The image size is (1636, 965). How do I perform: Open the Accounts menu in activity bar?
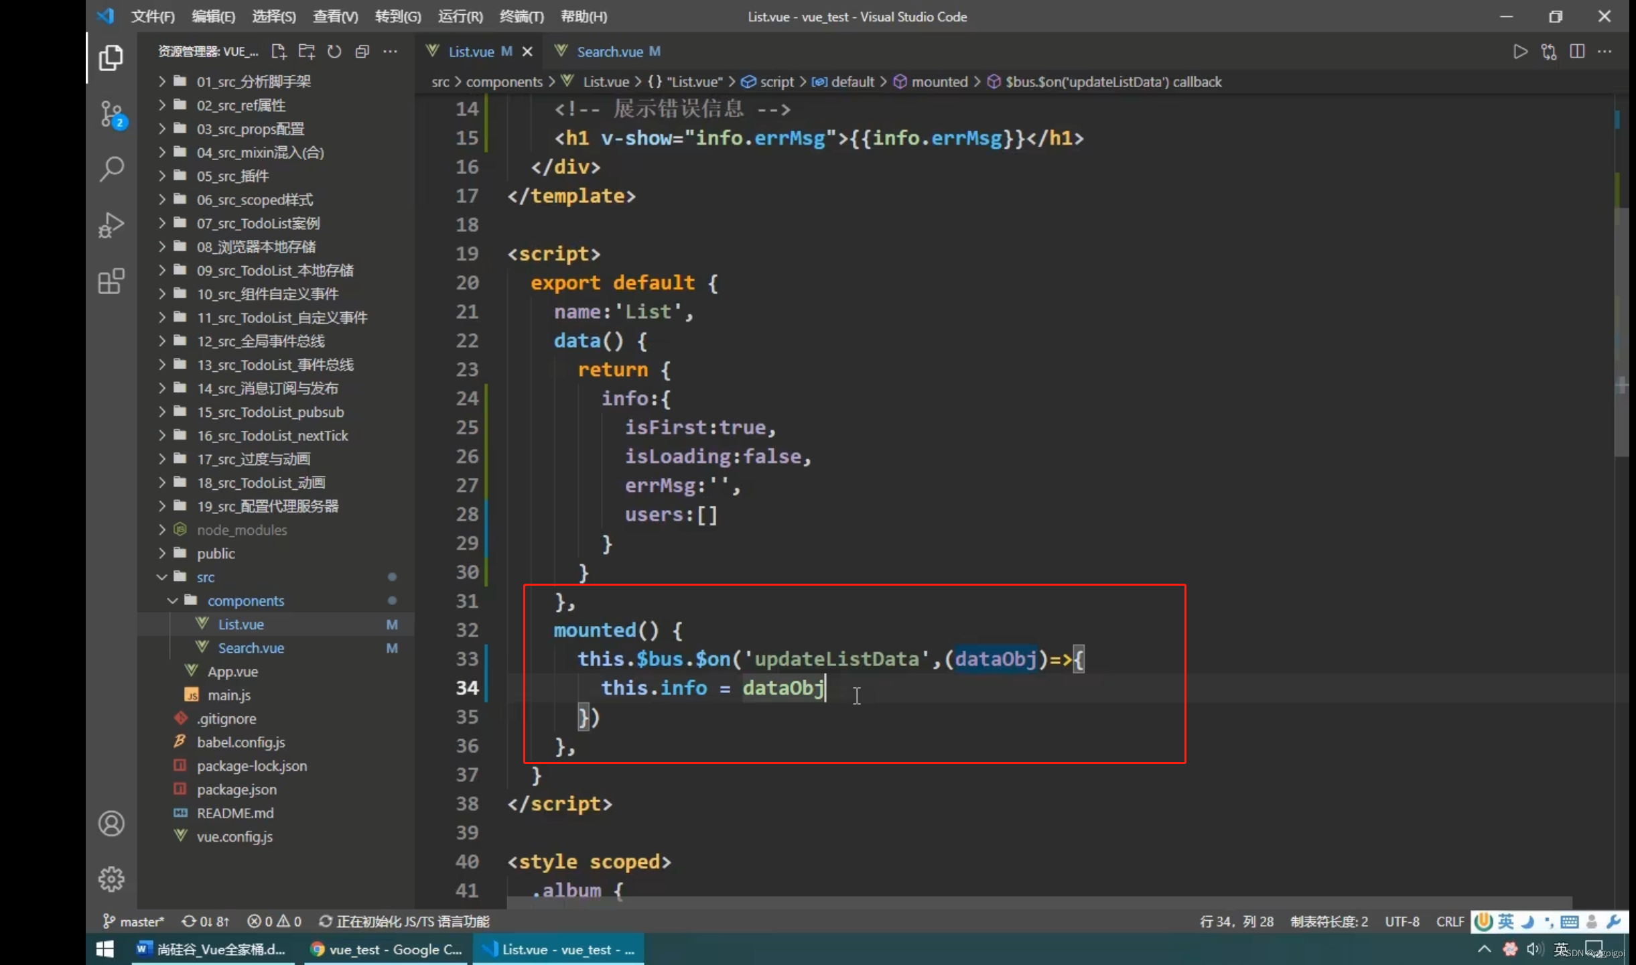coord(111,824)
